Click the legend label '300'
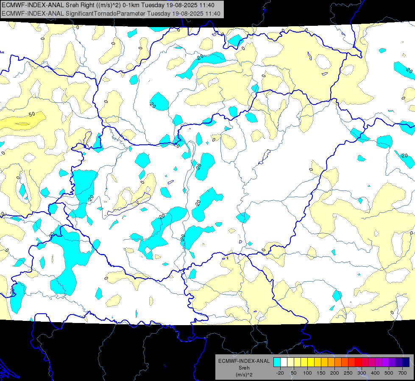The image size is (415, 381). (x=362, y=373)
